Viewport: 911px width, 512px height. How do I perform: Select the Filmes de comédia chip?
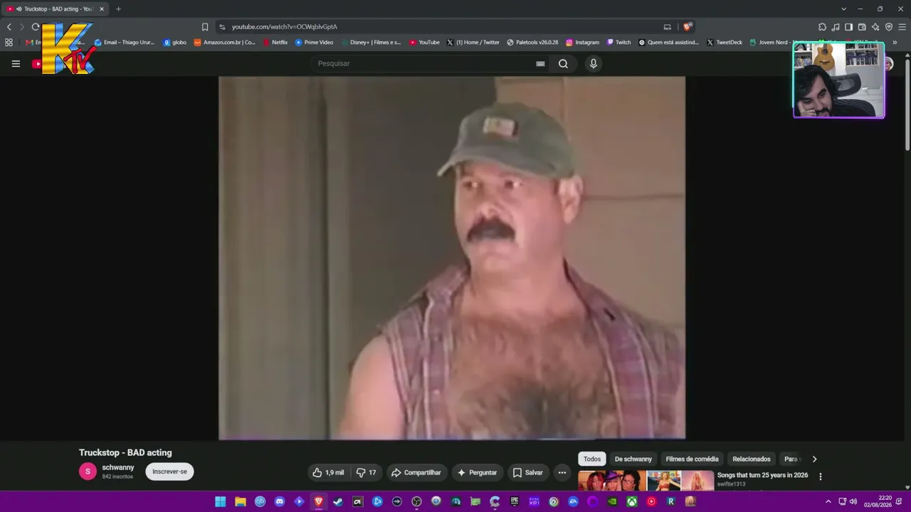692,459
